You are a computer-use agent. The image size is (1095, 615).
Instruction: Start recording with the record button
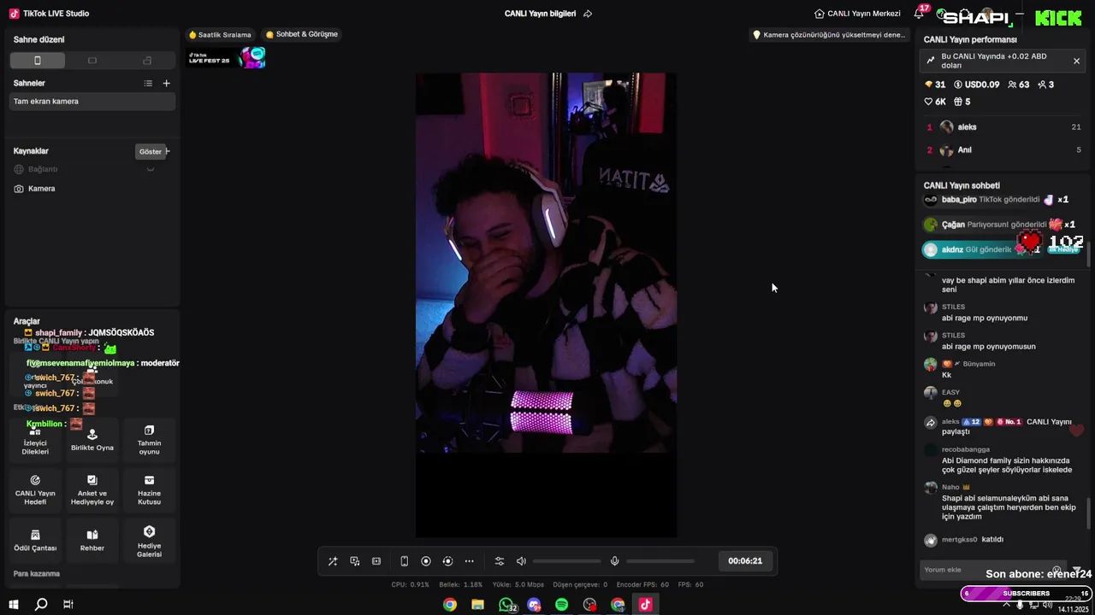(426, 561)
